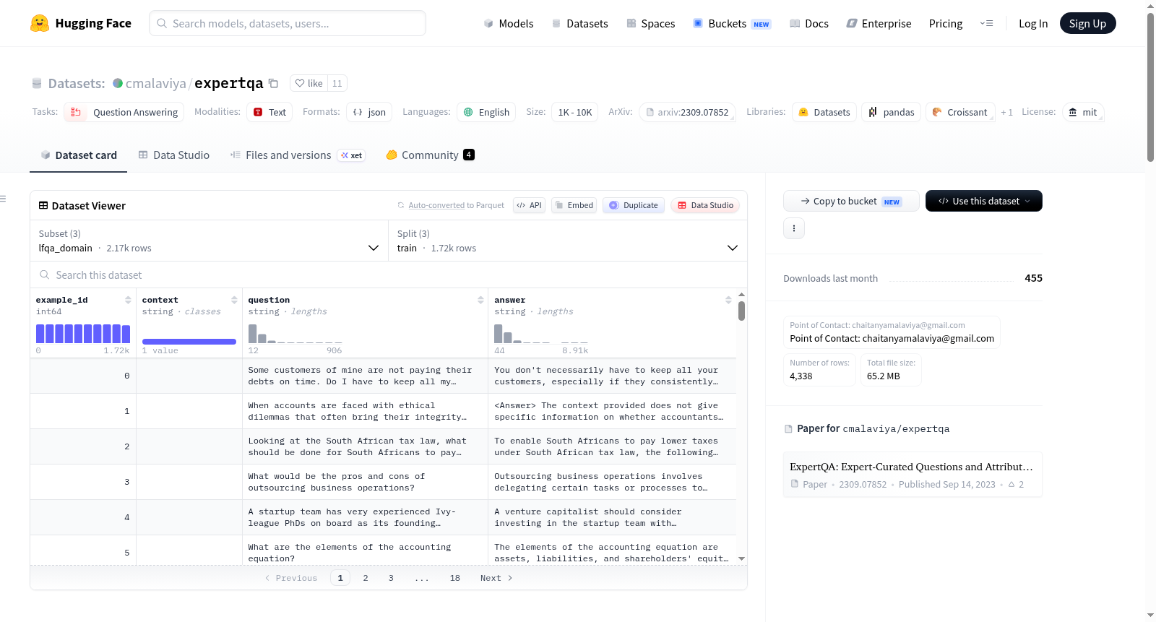This screenshot has width=1156, height=622.
Task: Click the mit license tag
Action: coord(1083,112)
